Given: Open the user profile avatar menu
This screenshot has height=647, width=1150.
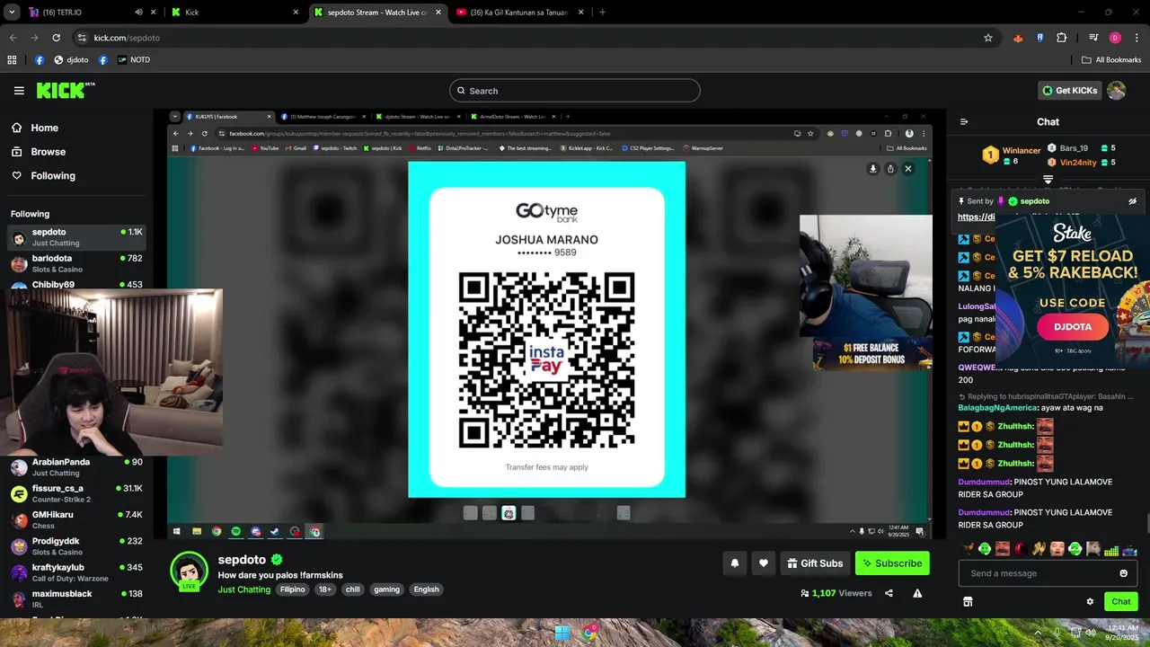Looking at the screenshot, I should (1117, 90).
